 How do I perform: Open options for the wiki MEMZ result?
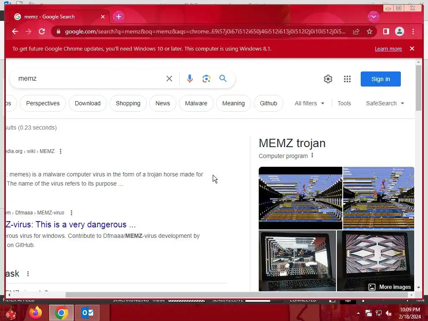[61, 151]
